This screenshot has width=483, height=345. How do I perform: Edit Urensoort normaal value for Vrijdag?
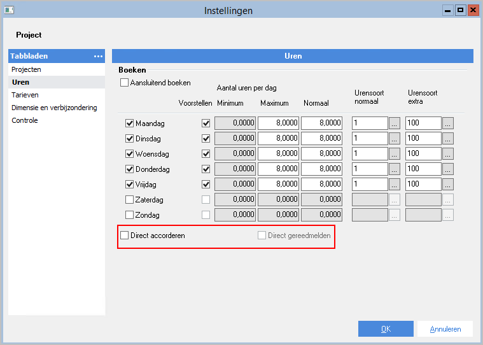(370, 185)
